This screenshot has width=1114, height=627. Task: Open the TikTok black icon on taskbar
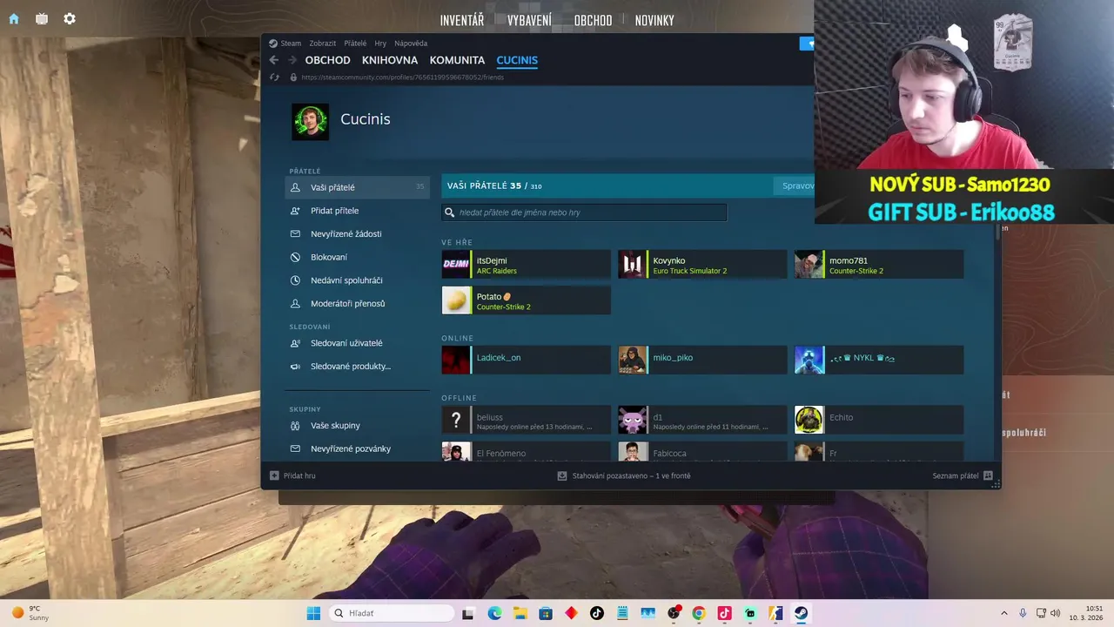click(596, 613)
